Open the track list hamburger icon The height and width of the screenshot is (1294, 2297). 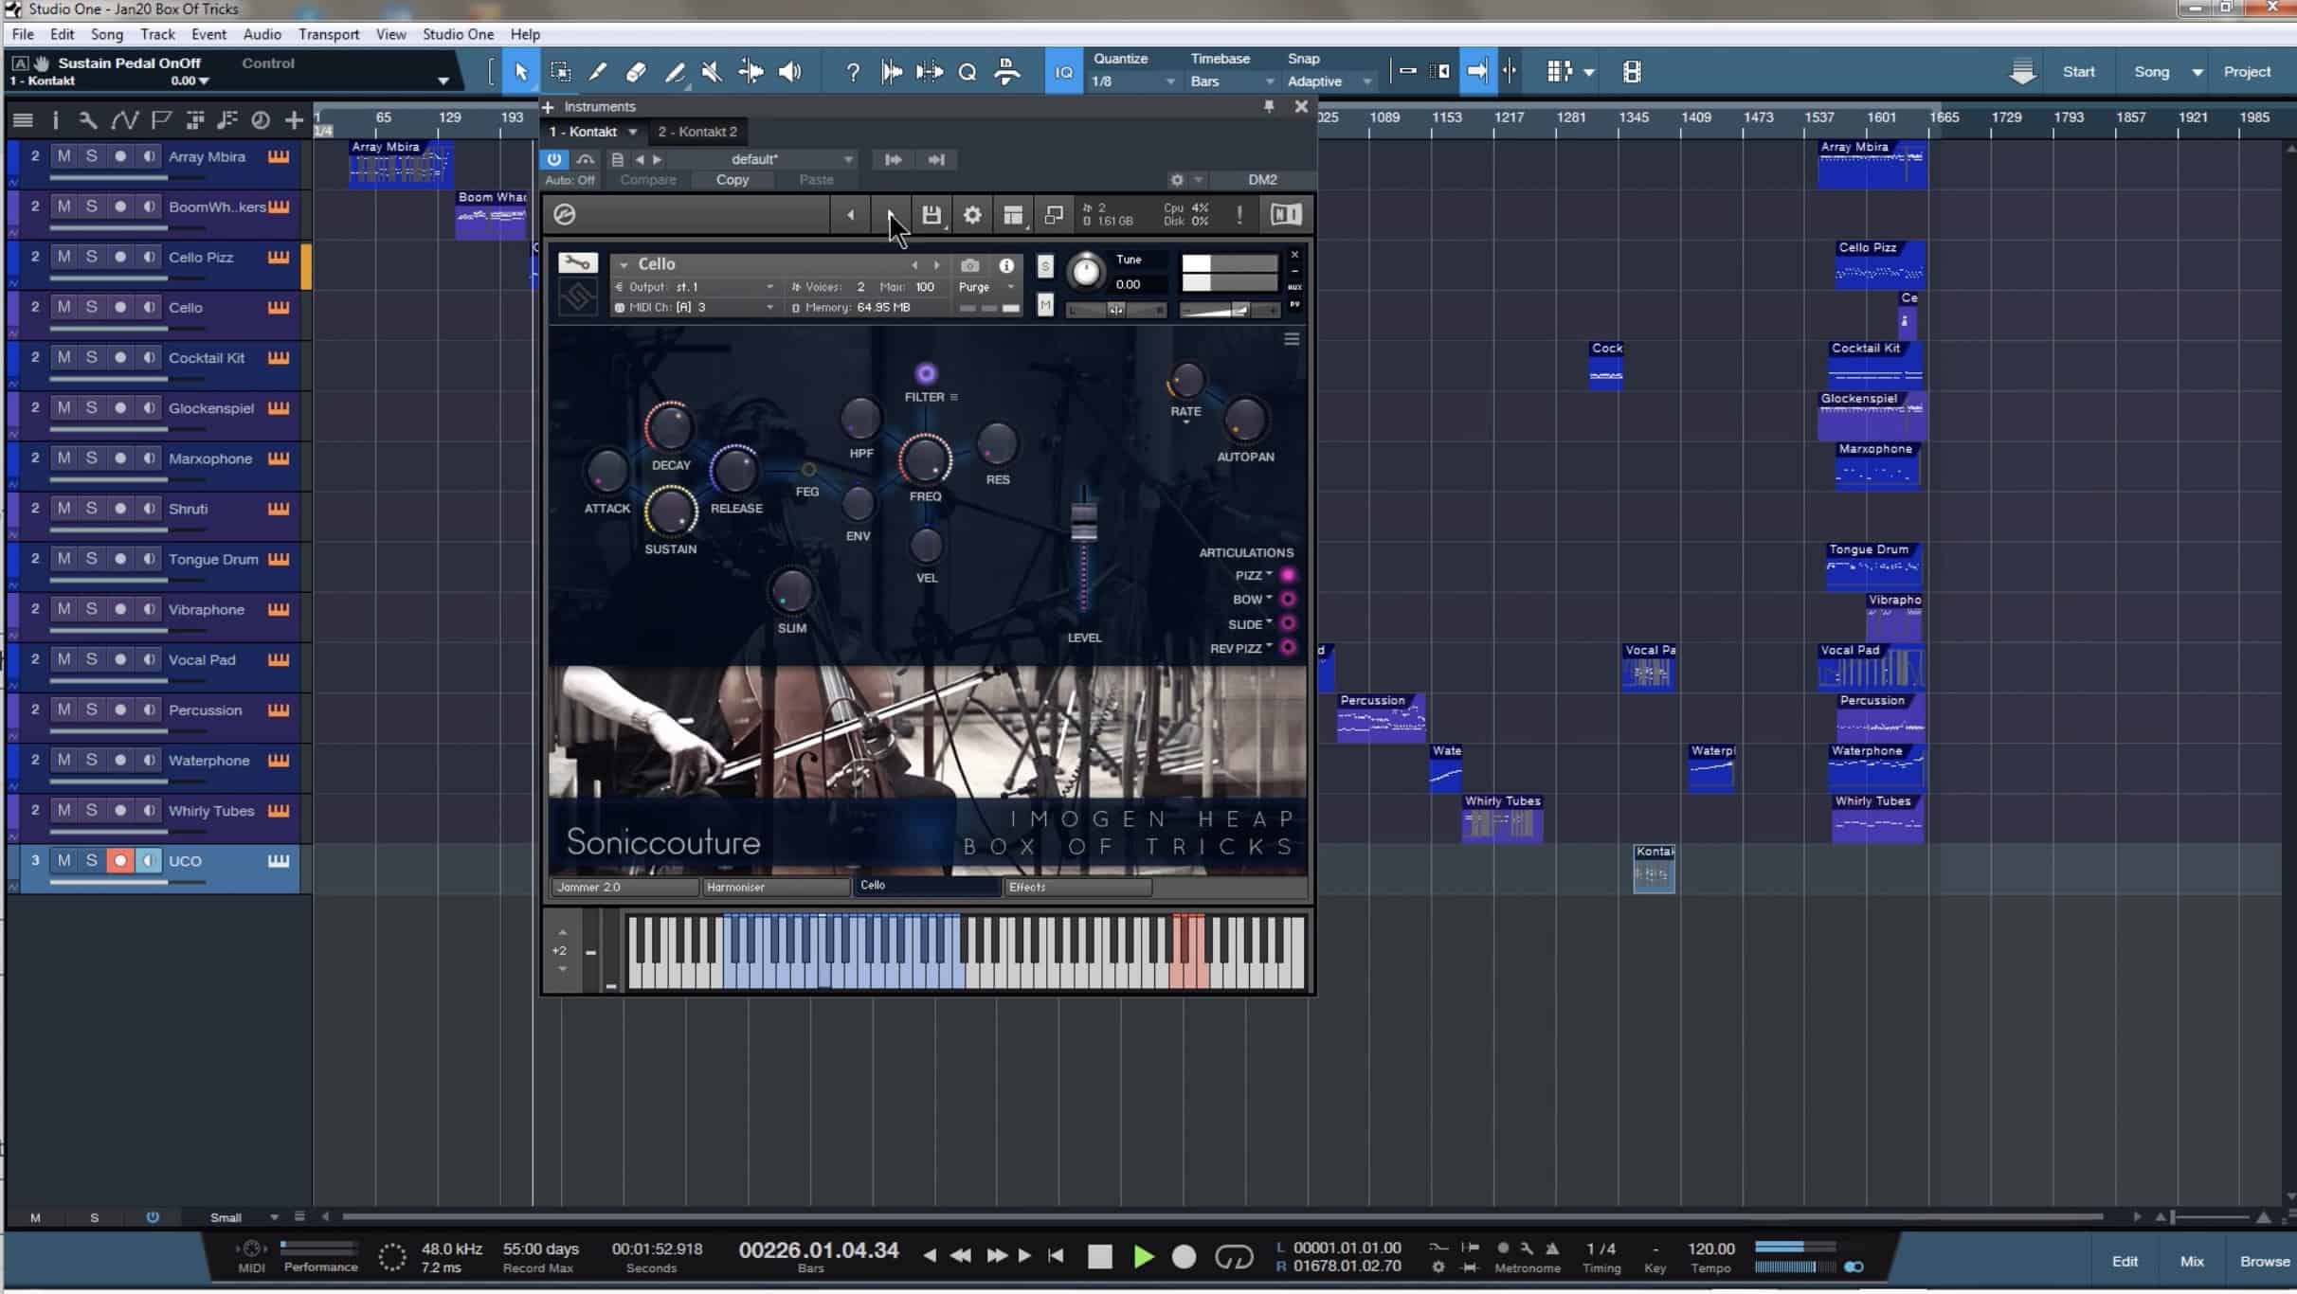pyautogui.click(x=23, y=120)
